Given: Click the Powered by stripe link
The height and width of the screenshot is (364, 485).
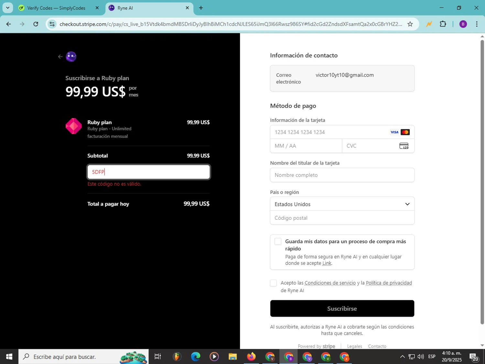Looking at the screenshot, I should click(316, 346).
